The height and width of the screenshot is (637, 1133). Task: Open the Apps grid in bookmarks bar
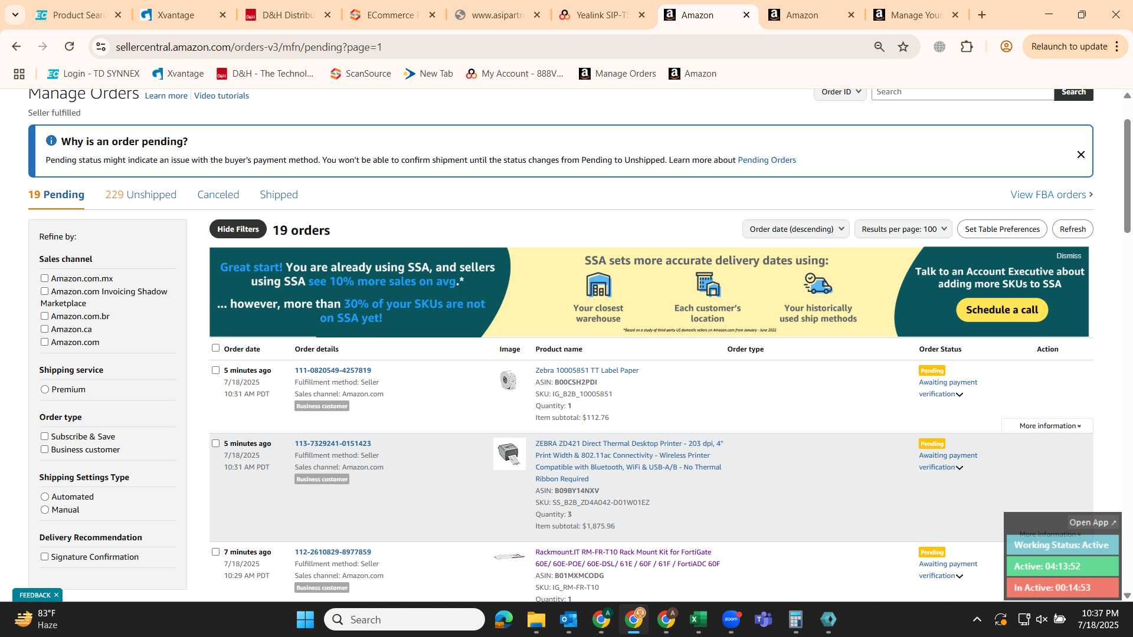point(19,74)
